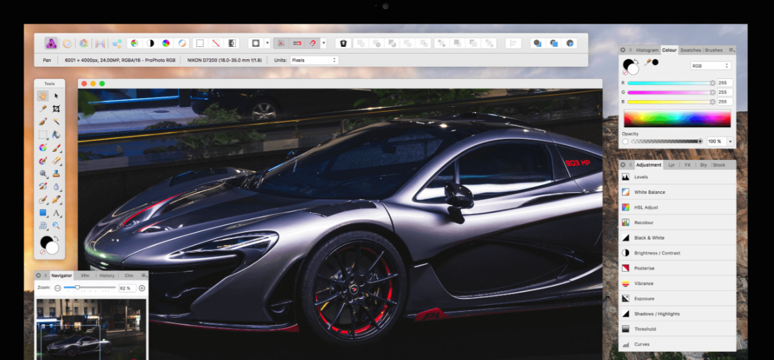Viewport: 774px width, 360px height.
Task: Zoom in with Navigator plus button
Action: [x=142, y=288]
